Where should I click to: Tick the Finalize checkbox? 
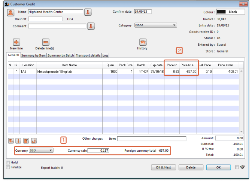tap(8, 167)
